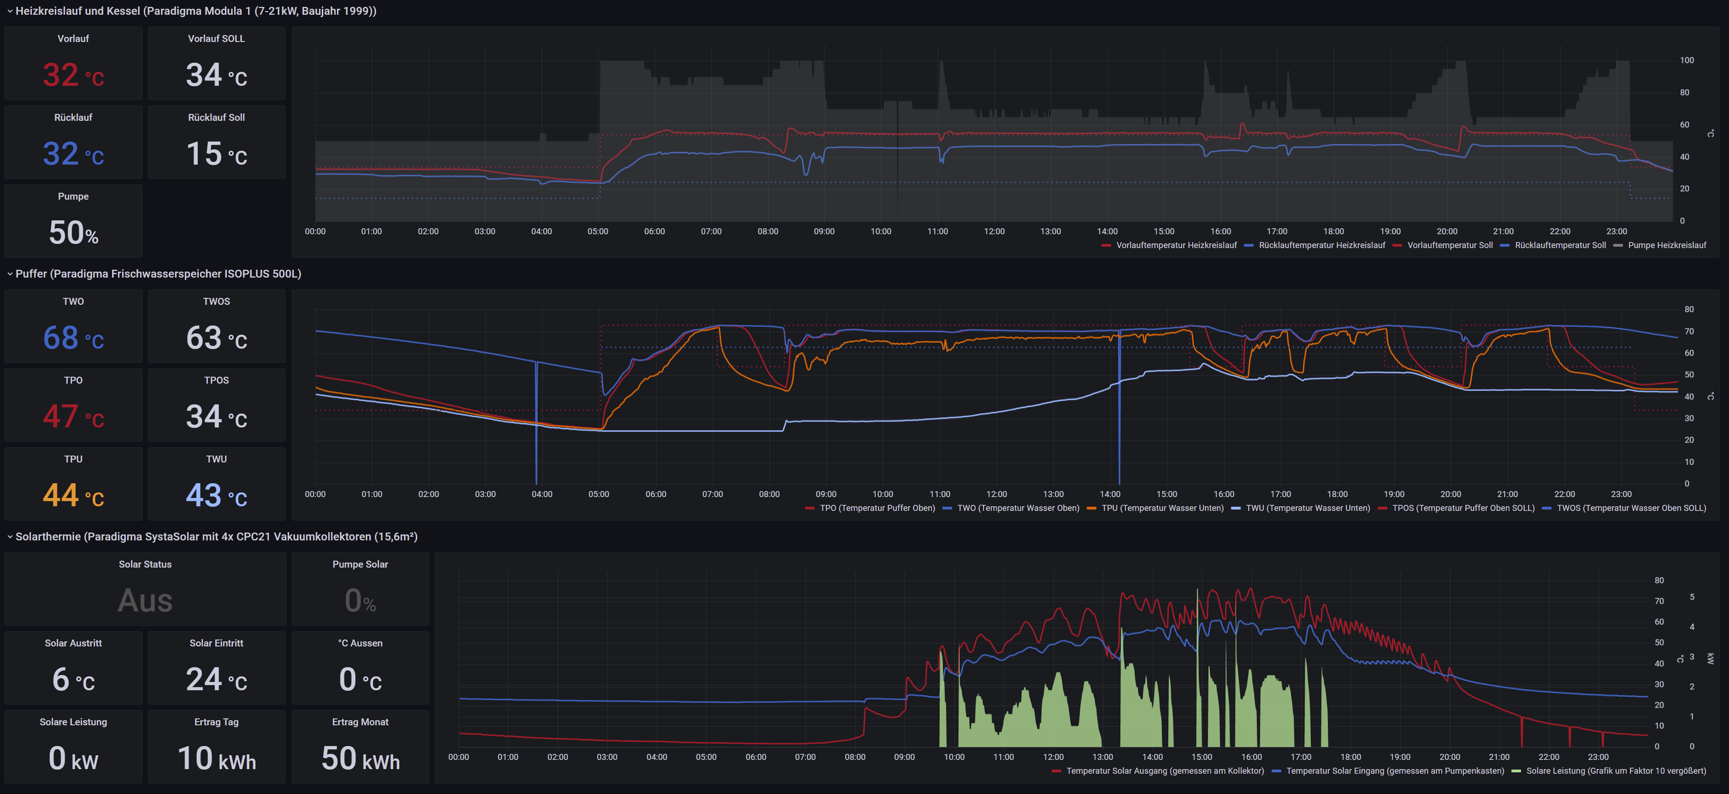Toggle Pumpe Heizkreislauf legend series
This screenshot has width=1729, height=794.
pyautogui.click(x=1667, y=245)
